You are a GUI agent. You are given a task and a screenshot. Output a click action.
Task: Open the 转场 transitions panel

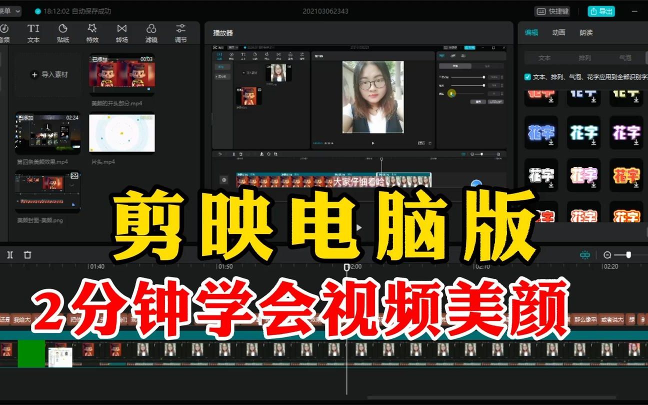point(122,33)
